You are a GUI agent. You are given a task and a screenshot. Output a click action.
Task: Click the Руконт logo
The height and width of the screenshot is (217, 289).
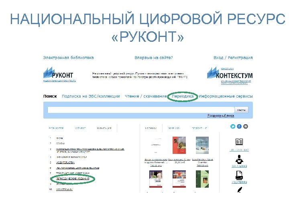tap(58, 72)
